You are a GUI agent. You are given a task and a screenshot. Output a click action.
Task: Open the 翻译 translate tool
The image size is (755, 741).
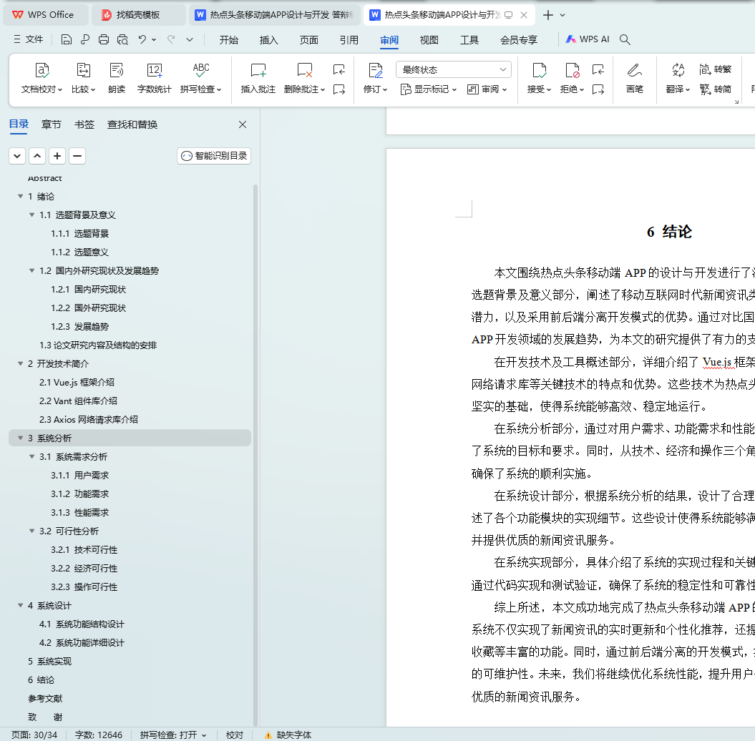click(x=678, y=79)
